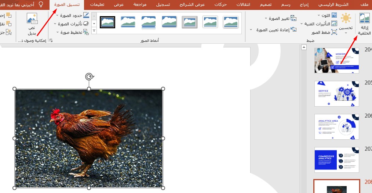The image size is (372, 193).
Task: Click the slide panel scroll up arrow
Action: click(x=304, y=47)
